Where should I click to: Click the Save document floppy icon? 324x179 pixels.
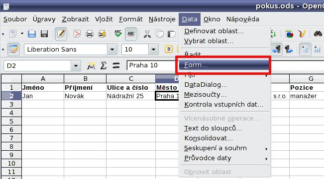pos(44,34)
